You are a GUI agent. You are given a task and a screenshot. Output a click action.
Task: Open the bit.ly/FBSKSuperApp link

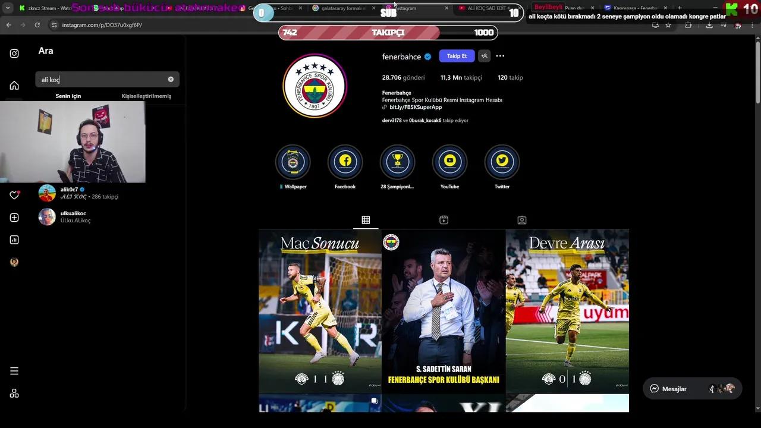(416, 107)
